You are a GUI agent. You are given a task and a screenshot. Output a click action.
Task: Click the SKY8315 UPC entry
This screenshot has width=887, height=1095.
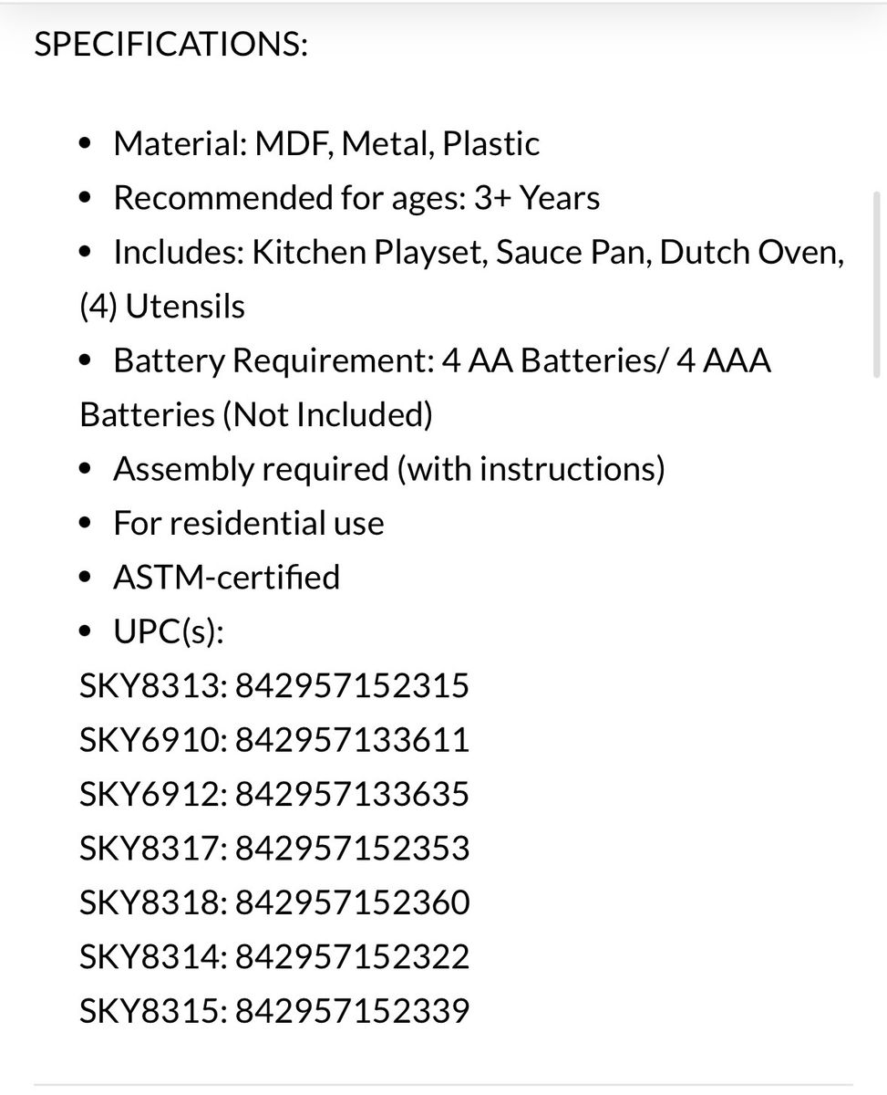(x=274, y=1011)
